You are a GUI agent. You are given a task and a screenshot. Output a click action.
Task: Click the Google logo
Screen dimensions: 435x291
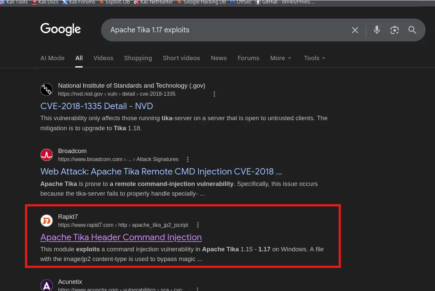(x=60, y=29)
